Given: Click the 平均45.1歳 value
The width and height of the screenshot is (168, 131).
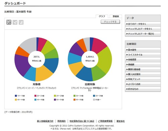Looking at the screenshot, I should pyautogui.click(x=37, y=61).
